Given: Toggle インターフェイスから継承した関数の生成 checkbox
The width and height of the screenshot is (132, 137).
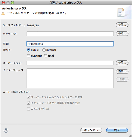Looking at the screenshot, I should (x=29, y=103).
